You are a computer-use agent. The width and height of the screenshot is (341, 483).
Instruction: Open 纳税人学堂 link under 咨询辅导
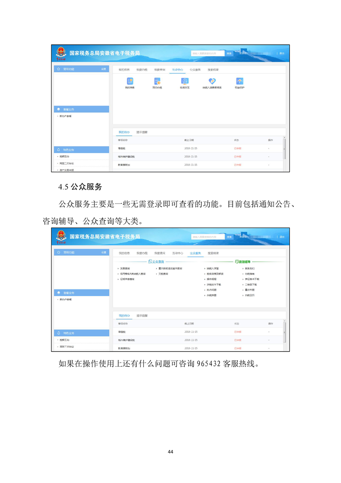coord(213,269)
